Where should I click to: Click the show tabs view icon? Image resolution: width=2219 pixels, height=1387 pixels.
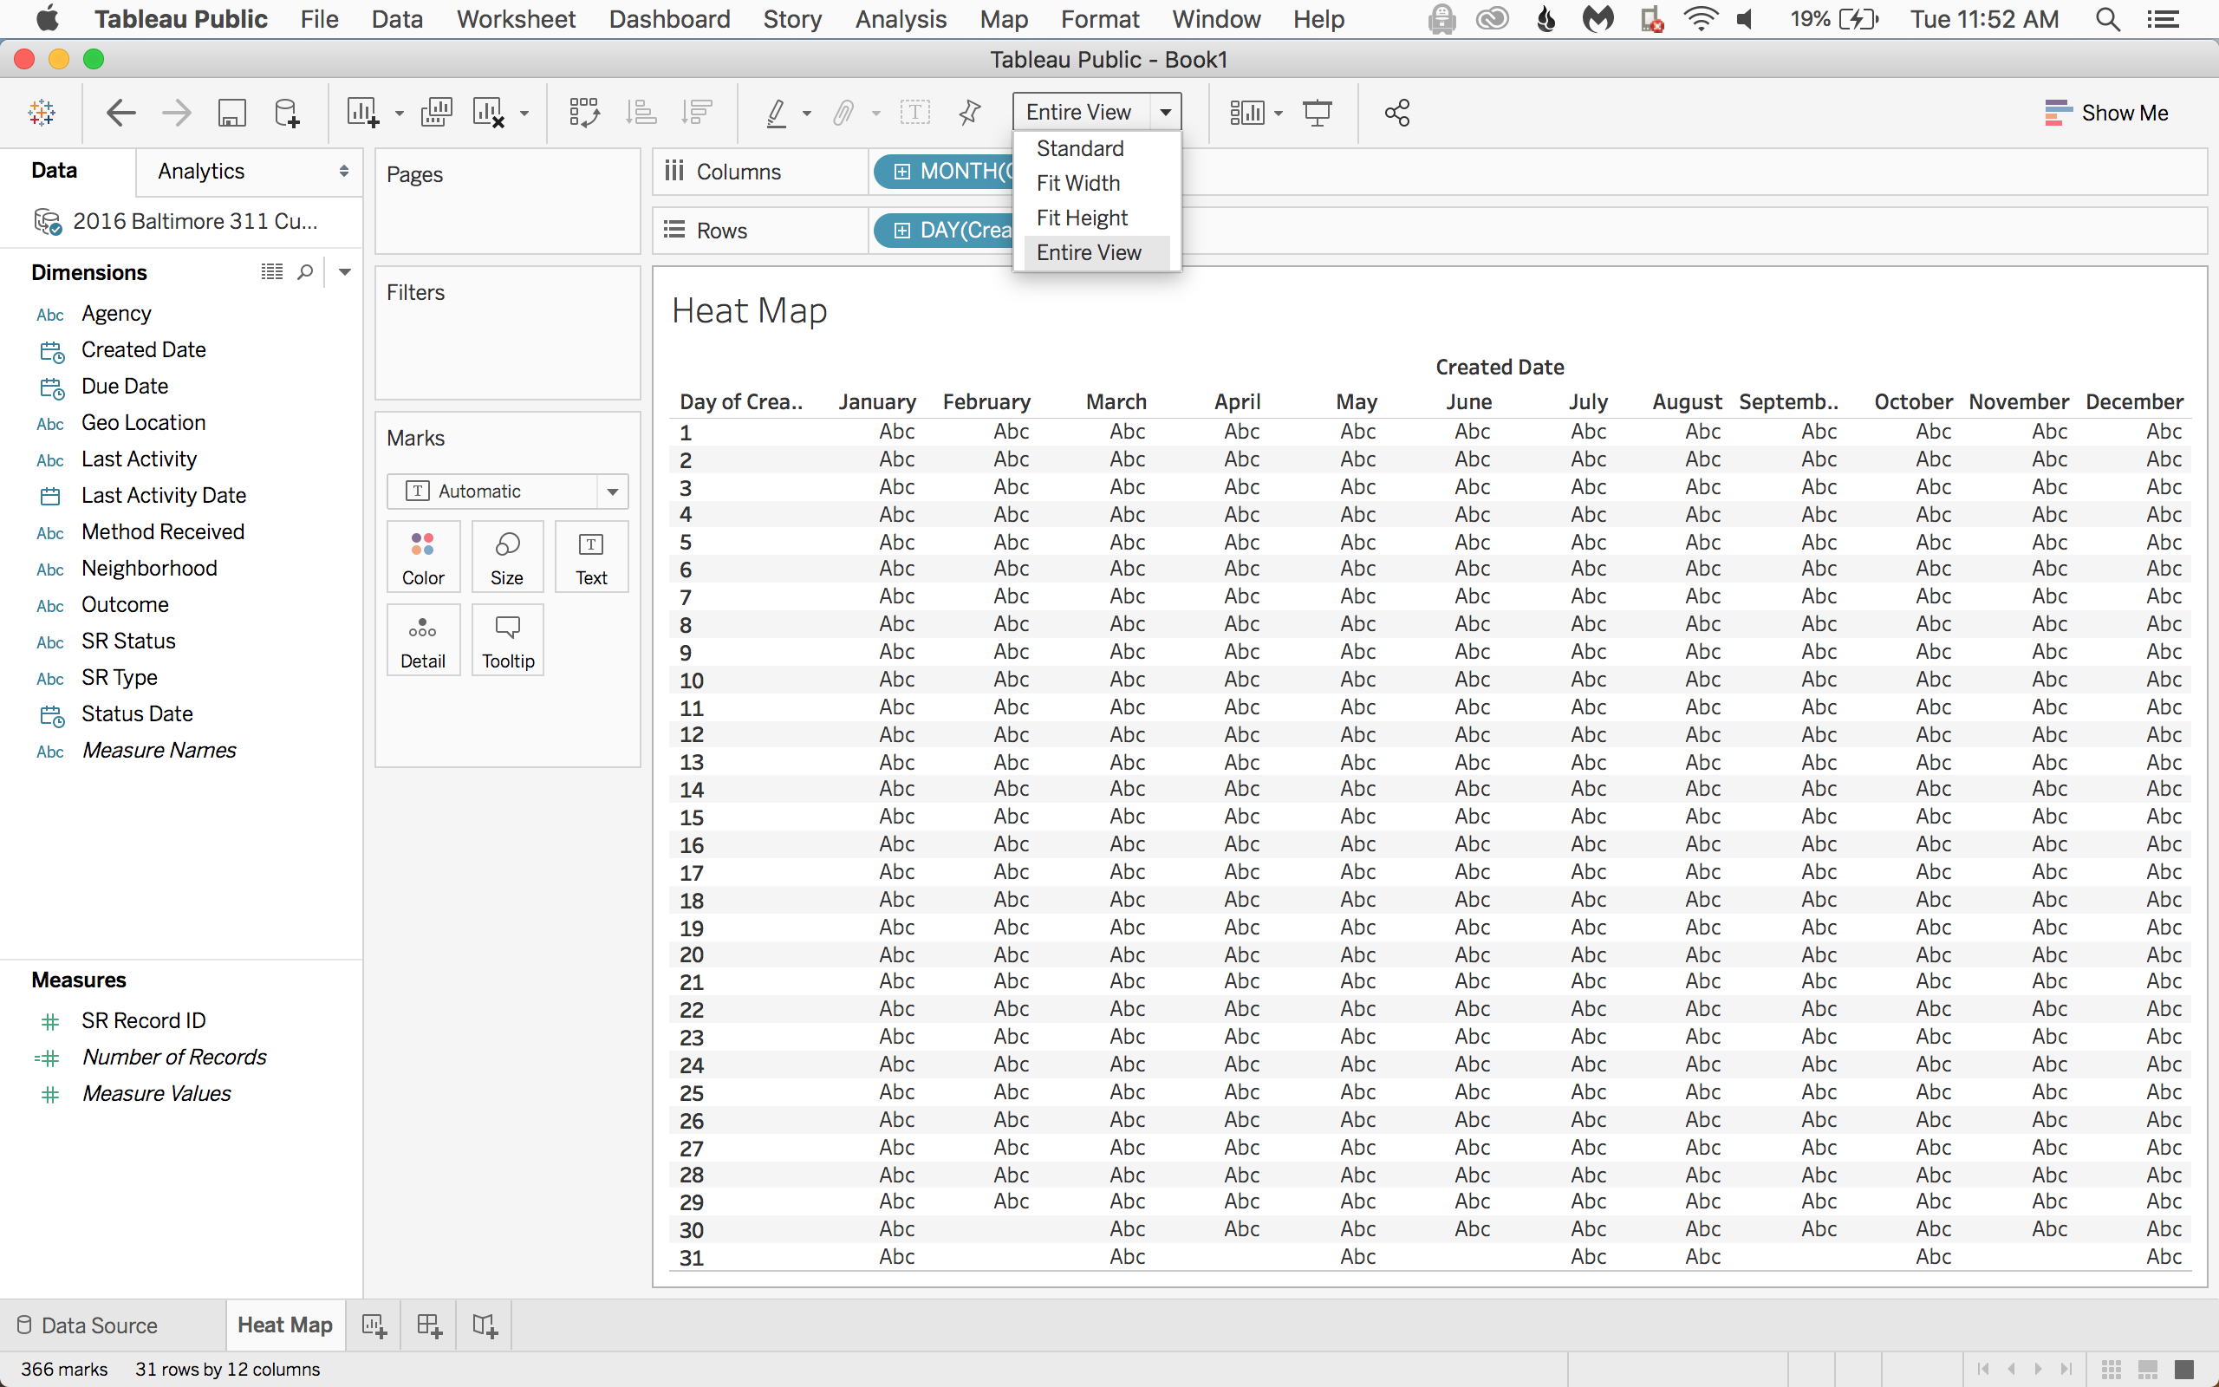[2184, 1370]
